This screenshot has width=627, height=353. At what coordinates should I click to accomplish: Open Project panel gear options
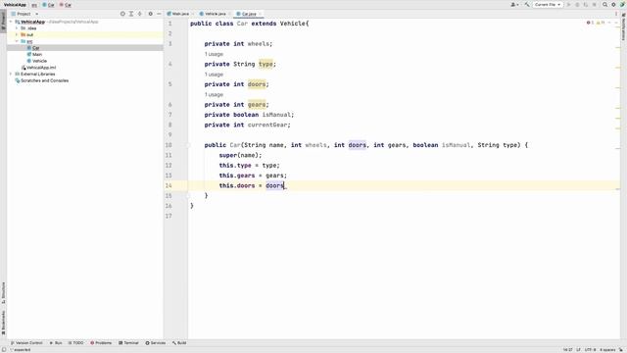150,14
